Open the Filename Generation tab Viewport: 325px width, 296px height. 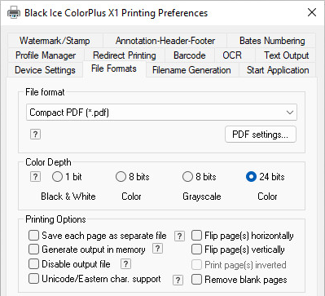[x=191, y=70]
